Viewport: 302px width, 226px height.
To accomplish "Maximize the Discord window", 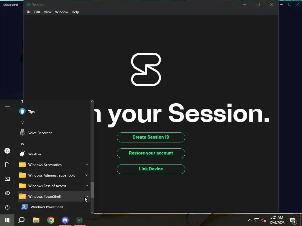I will (290, 4).
